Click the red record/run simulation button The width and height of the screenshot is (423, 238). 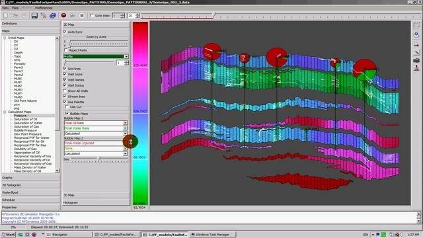(x=63, y=15)
